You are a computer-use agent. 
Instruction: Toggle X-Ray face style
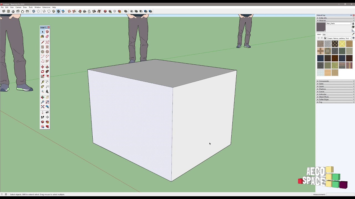(x=34, y=11)
